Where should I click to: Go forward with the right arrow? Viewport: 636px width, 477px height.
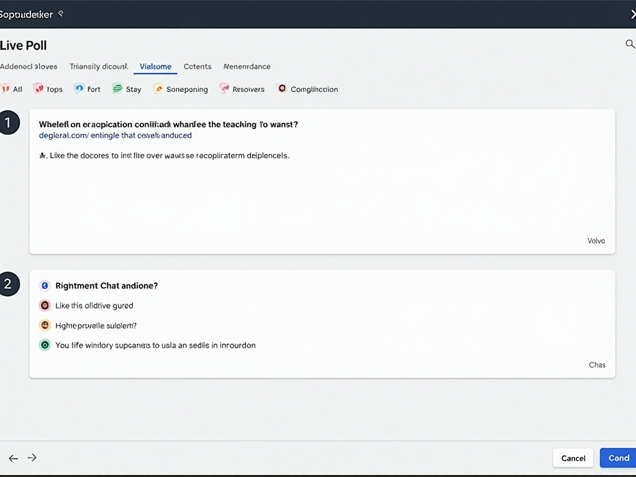pyautogui.click(x=32, y=458)
